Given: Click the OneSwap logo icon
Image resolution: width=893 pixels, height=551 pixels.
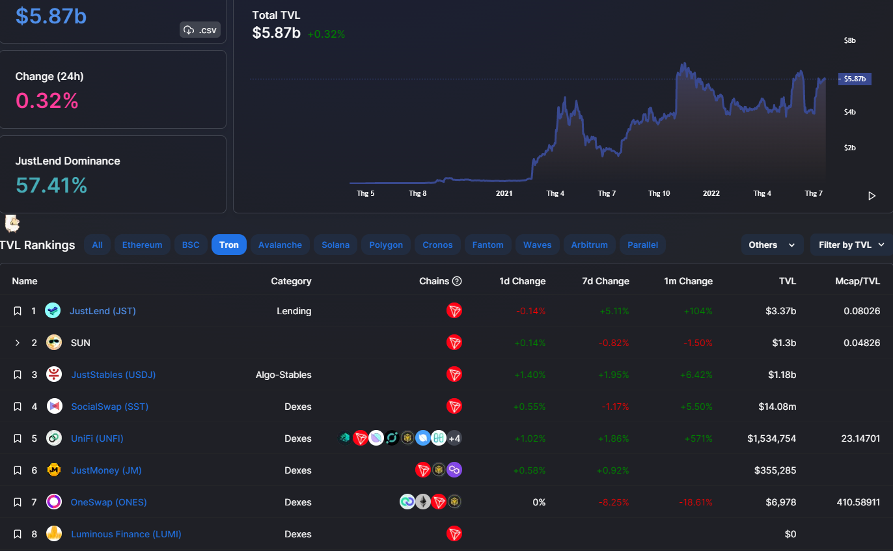Looking at the screenshot, I should tap(54, 502).
